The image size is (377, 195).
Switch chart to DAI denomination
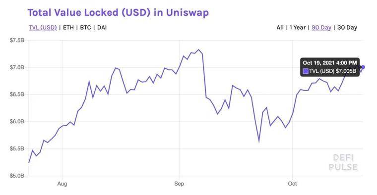pyautogui.click(x=102, y=28)
